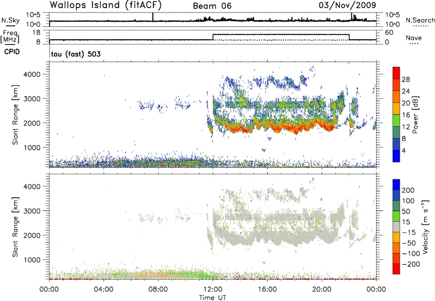Screen dimensions: 435x301
Task: Click the green velocity colorbar segment near 50
Action: (x=396, y=216)
